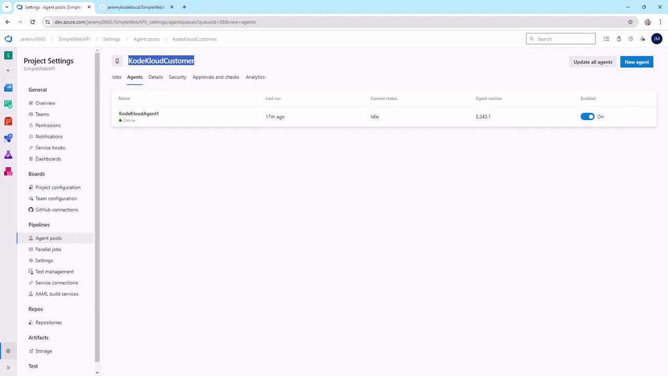Click the Project settings gear icon

click(x=8, y=351)
